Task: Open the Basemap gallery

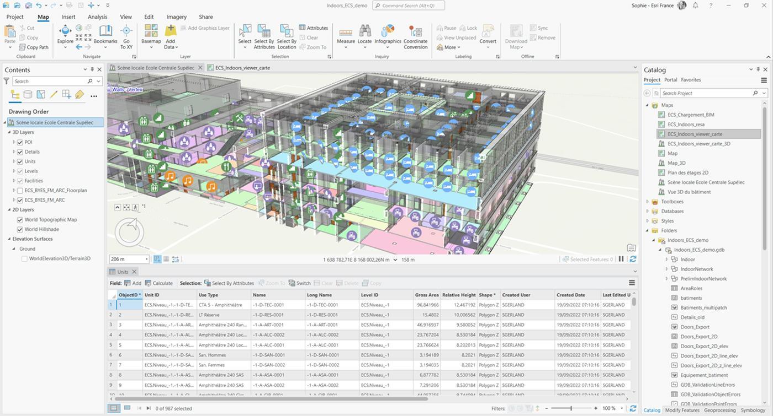Action: pyautogui.click(x=151, y=36)
